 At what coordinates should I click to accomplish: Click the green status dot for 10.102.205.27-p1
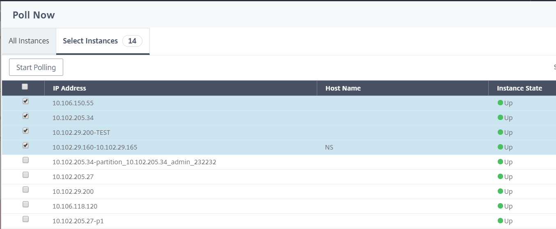pos(500,221)
